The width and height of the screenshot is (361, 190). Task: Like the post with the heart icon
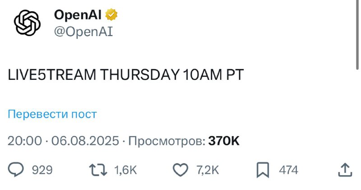pyautogui.click(x=180, y=170)
